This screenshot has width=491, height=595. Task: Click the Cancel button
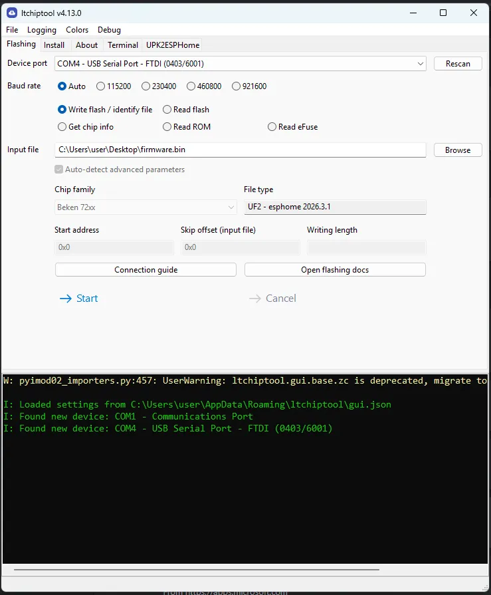272,298
